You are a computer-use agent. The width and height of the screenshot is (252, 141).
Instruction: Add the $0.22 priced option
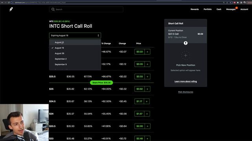tap(147, 52)
